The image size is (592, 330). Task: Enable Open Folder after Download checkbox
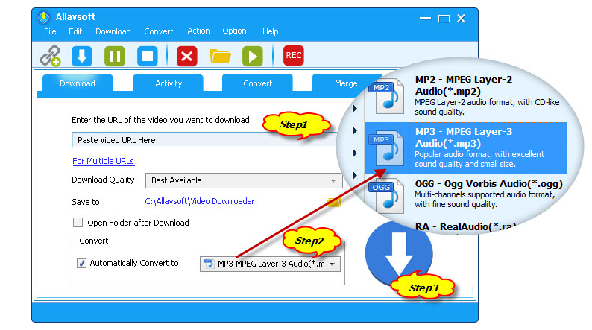[x=78, y=223]
